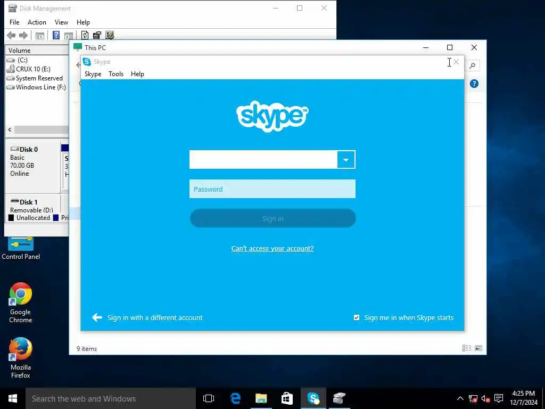Minimize the This PC window
The width and height of the screenshot is (545, 409).
tap(426, 47)
